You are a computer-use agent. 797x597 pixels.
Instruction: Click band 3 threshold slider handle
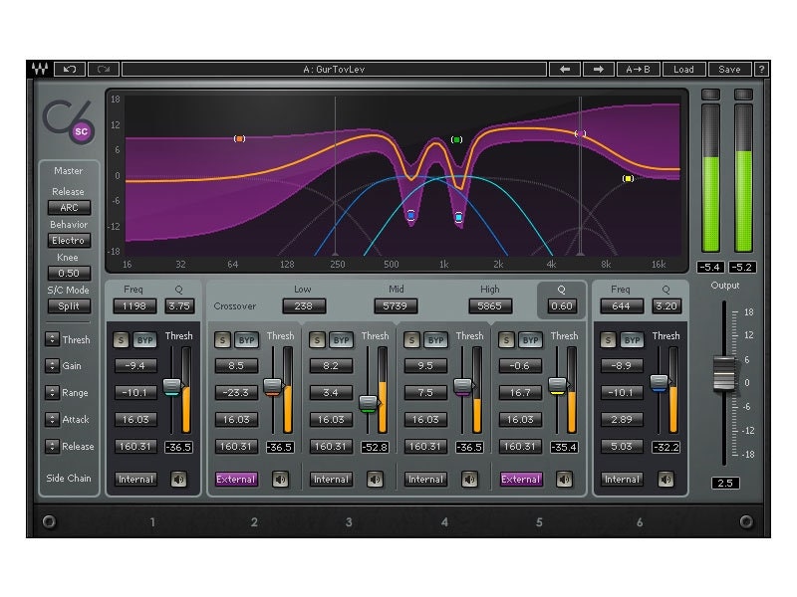[368, 404]
